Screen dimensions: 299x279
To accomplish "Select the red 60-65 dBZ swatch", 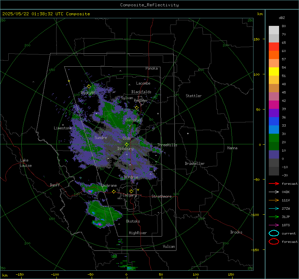I will 274,47.
